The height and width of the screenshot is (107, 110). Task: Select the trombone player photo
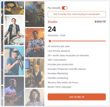pyautogui.click(x=14, y=61)
